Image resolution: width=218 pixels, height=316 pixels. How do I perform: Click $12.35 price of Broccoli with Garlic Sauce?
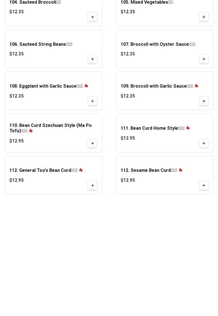point(128,96)
